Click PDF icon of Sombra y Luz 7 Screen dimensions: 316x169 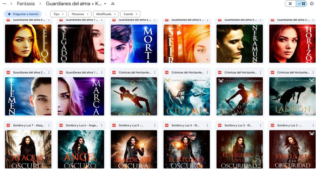coord(8,125)
